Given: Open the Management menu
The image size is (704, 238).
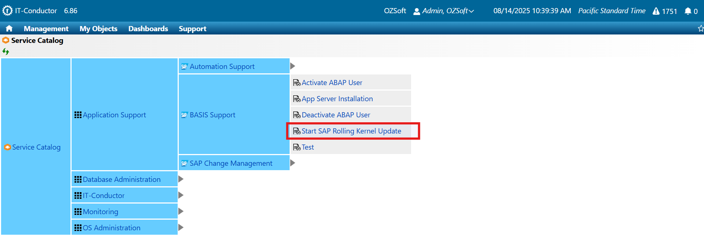Looking at the screenshot, I should [x=46, y=29].
